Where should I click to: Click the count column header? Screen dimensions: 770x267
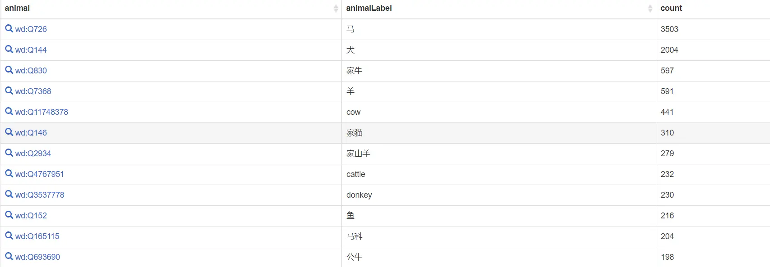[x=671, y=8]
